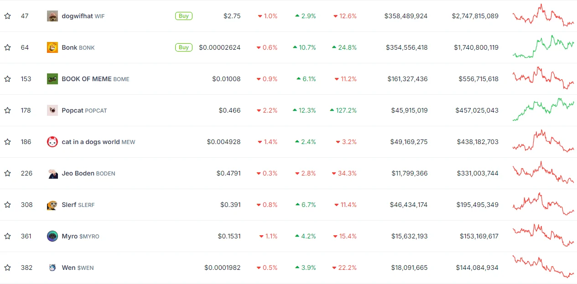Open the Jeo Boden coin page link

(x=78, y=173)
